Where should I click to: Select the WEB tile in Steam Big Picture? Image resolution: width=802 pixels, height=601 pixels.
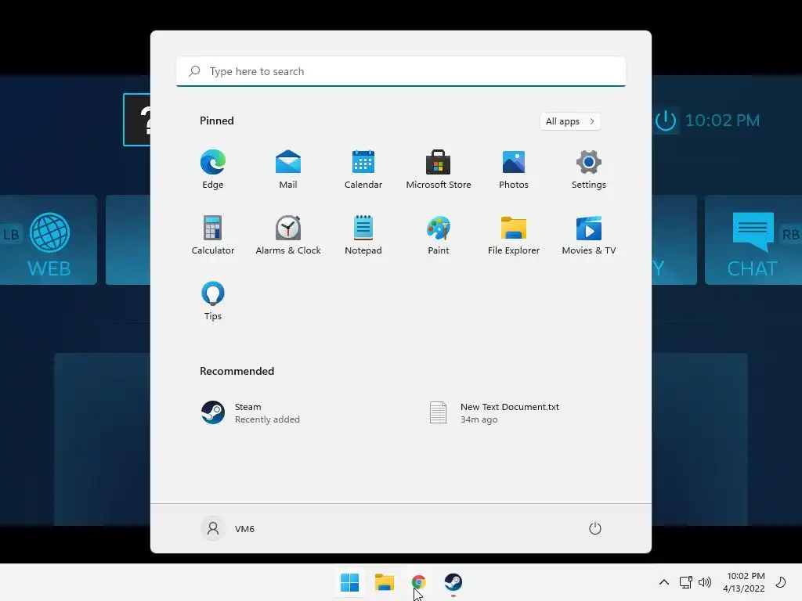coord(49,240)
